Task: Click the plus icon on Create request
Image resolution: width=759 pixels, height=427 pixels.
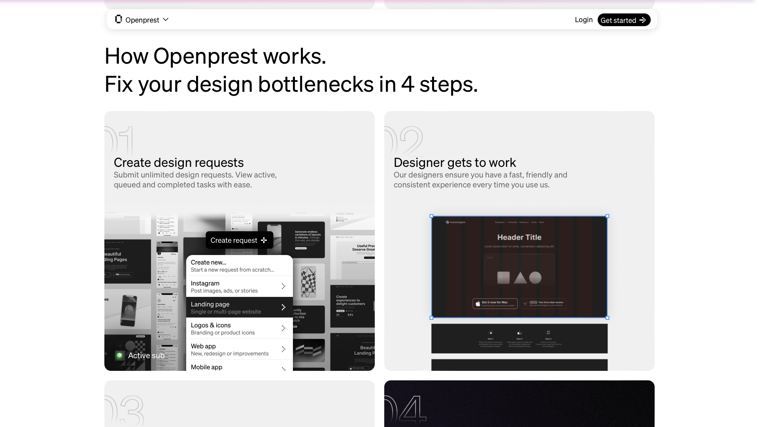Action: [264, 240]
